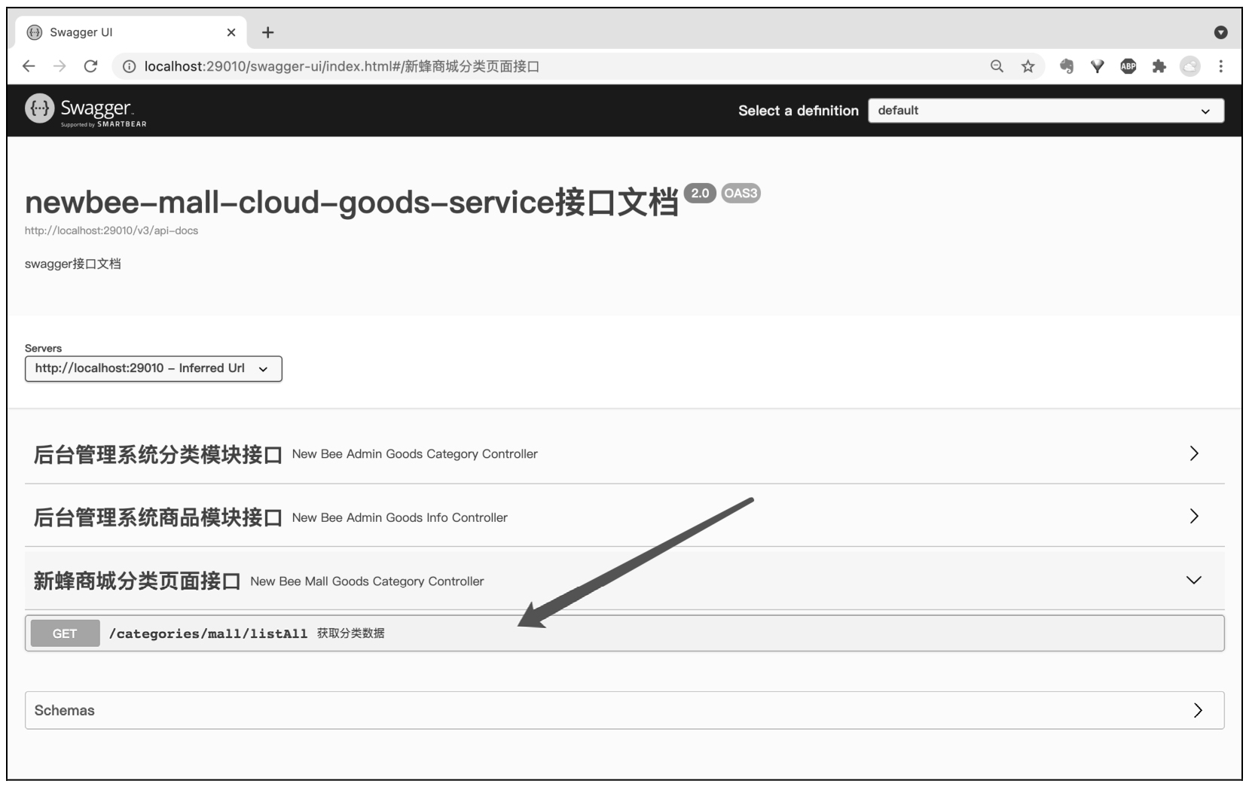Click the swagger接口文档 description text
The image size is (1249, 787).
(73, 264)
